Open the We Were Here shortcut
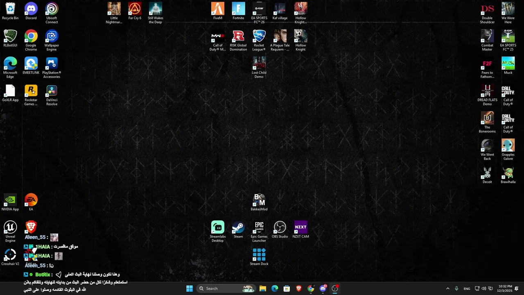The width and height of the screenshot is (524, 295). (508, 14)
